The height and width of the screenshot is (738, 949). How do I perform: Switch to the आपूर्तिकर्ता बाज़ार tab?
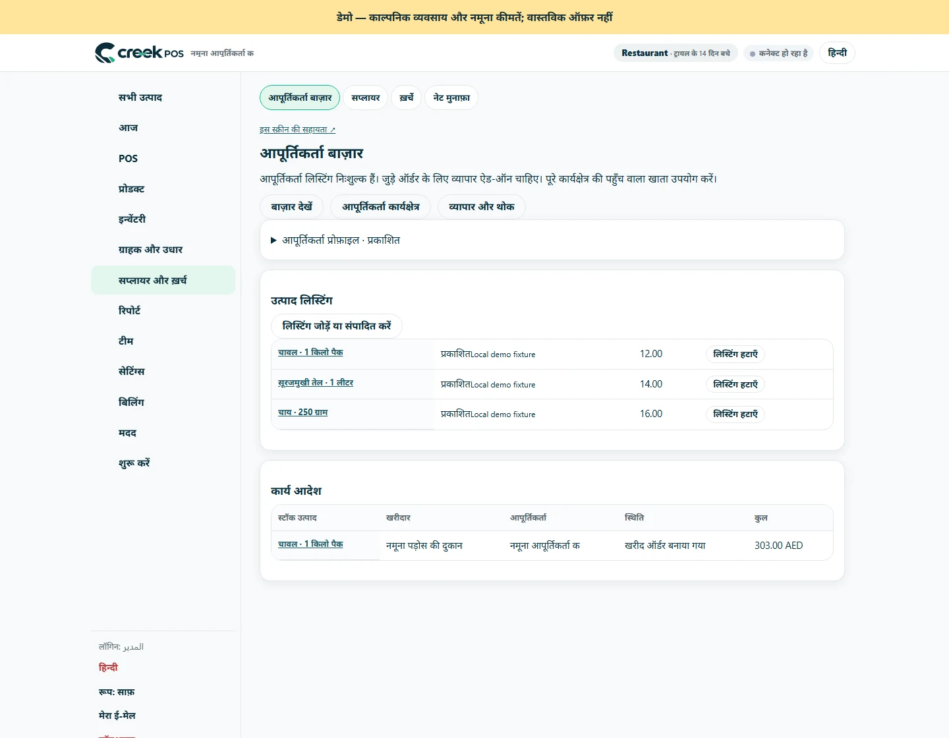pos(300,98)
